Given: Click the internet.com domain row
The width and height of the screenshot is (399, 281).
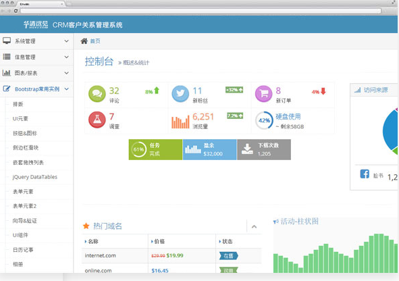Looking at the screenshot, I should [171, 255].
